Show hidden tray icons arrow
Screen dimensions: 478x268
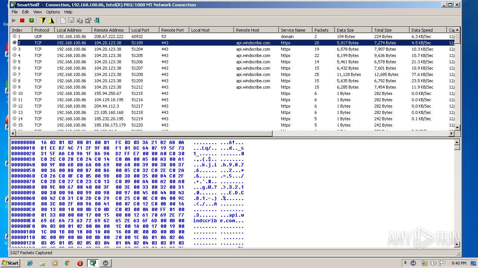coord(405,263)
